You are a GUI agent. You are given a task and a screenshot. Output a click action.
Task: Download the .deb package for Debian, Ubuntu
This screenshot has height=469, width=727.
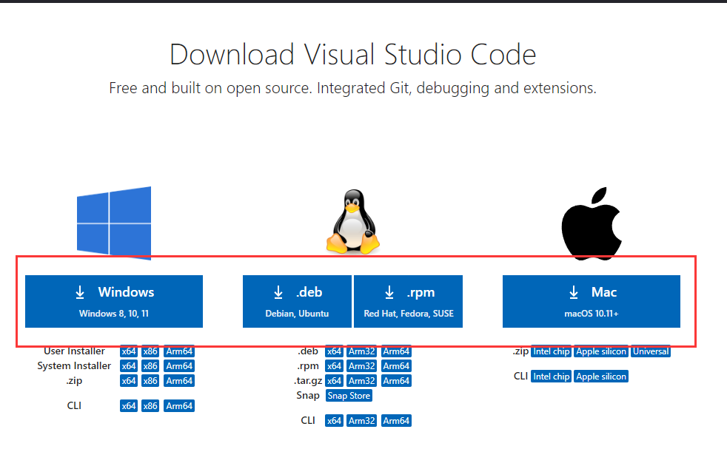[x=297, y=301]
